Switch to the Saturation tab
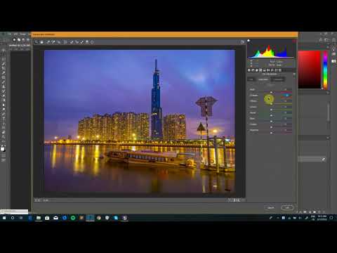This screenshot has height=253, width=337. click(x=263, y=79)
